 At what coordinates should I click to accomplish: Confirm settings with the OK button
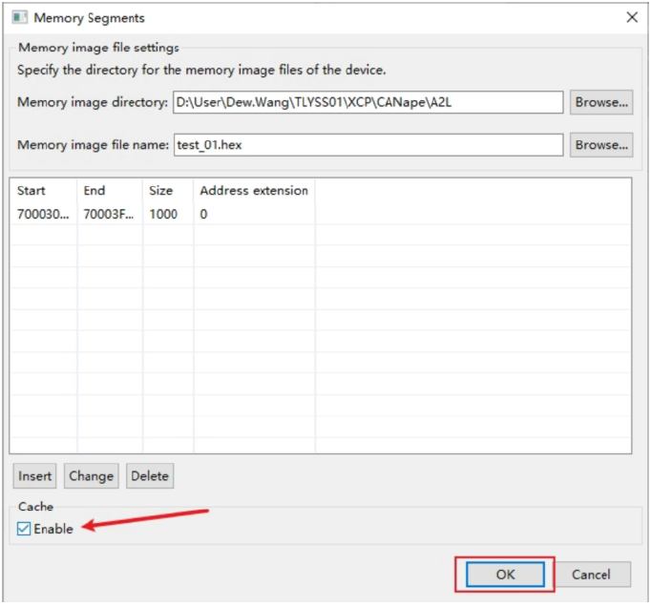(505, 575)
